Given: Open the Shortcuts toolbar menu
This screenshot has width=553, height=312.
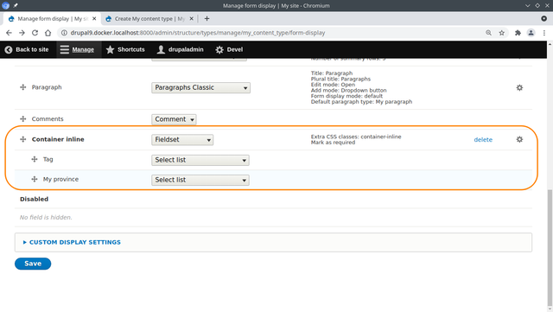Looking at the screenshot, I should coord(125,49).
